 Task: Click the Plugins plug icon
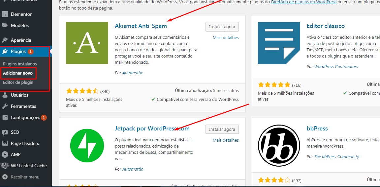pos(5,51)
